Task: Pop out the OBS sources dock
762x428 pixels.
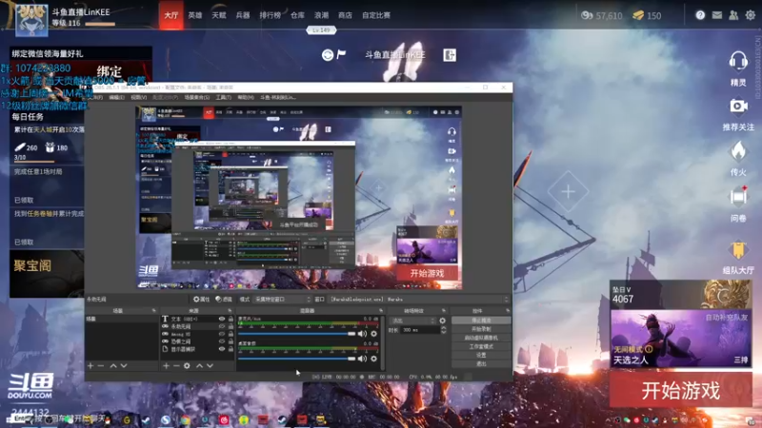Action: point(230,311)
